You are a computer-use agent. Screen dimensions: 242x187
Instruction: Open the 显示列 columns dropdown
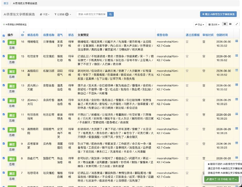(x=214, y=25)
